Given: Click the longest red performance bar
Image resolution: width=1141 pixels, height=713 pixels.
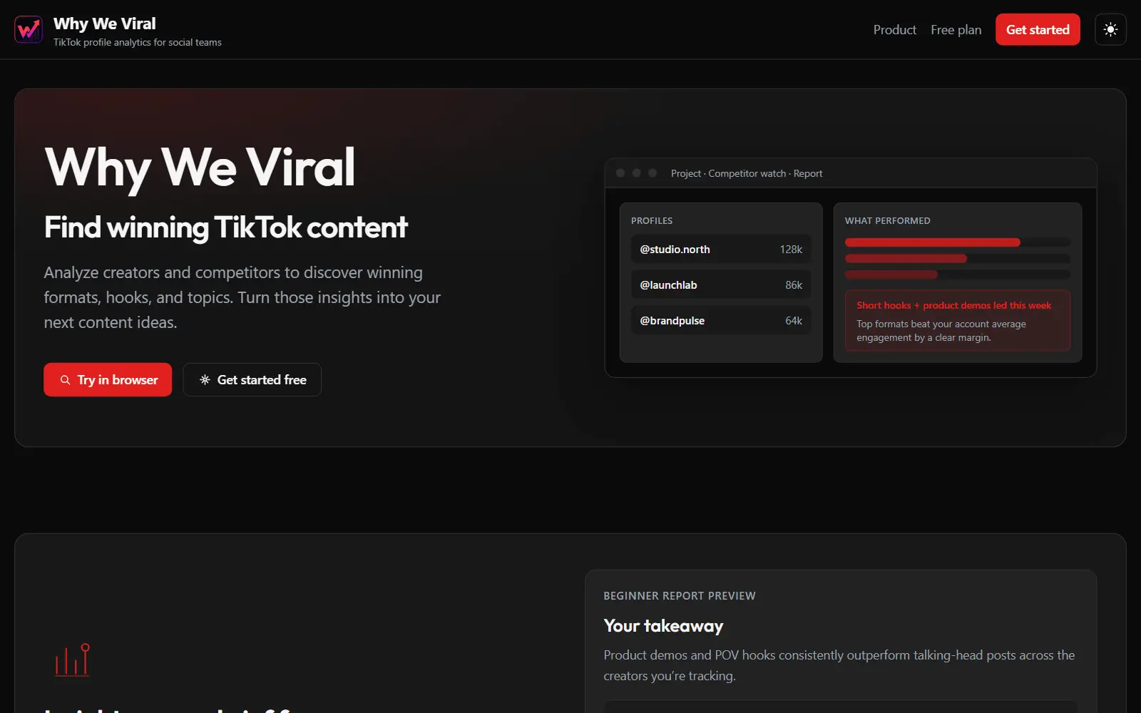Looking at the screenshot, I should (x=932, y=242).
